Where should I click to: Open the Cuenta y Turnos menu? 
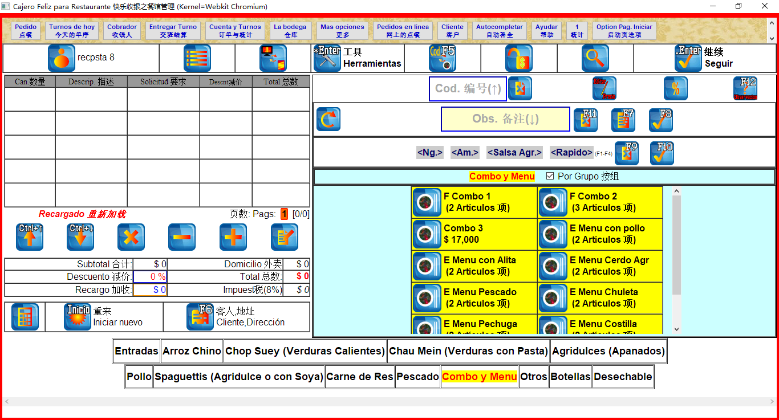[235, 31]
